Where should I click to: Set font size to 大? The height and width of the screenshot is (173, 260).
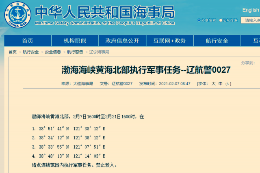pos(213,84)
